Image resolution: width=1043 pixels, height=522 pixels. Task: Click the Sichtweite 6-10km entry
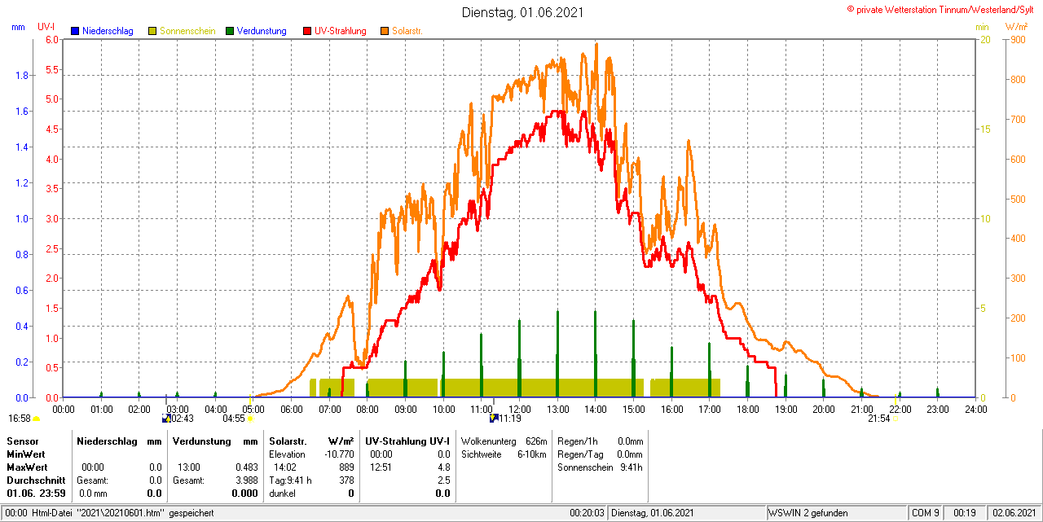tap(504, 454)
